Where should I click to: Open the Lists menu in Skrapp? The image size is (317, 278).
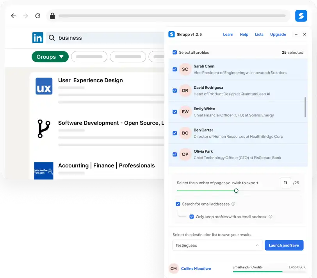coord(259,34)
